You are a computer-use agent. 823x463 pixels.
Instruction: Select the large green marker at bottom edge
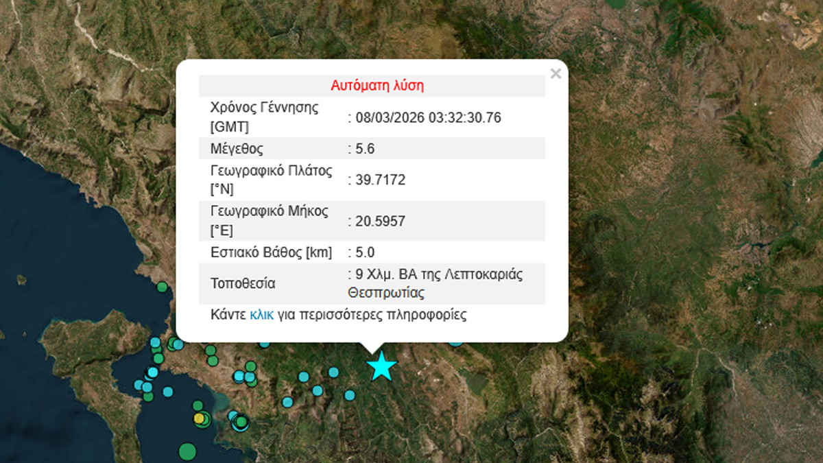coord(187,451)
